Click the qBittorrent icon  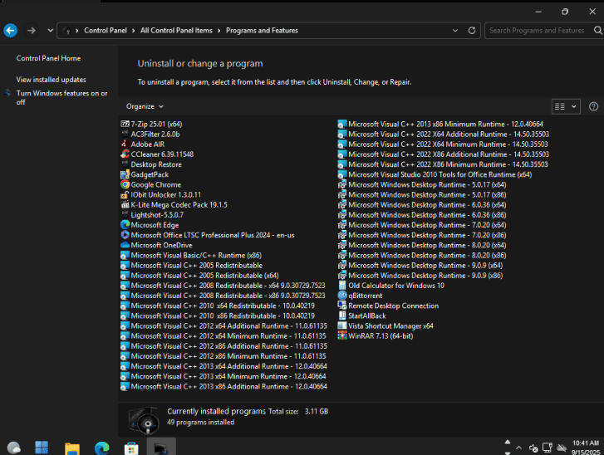point(342,296)
